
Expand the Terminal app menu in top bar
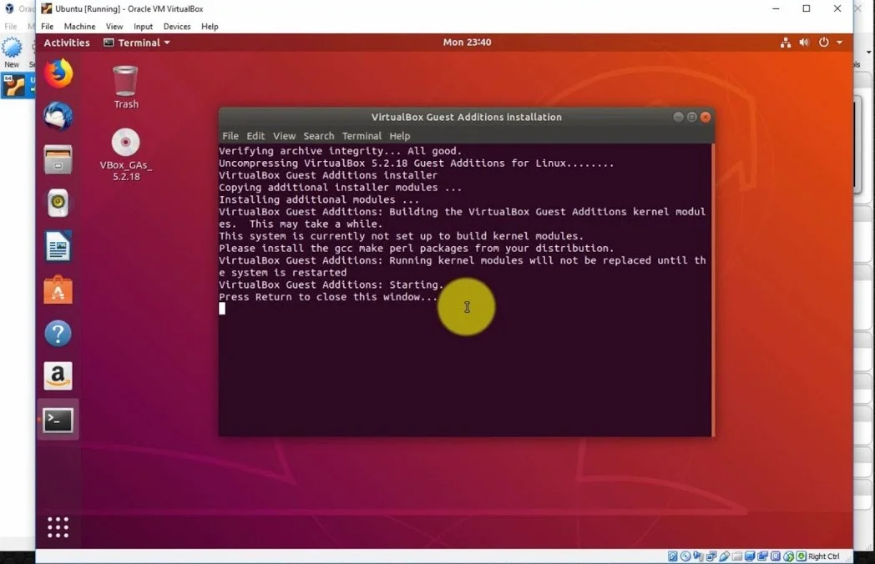[x=137, y=43]
